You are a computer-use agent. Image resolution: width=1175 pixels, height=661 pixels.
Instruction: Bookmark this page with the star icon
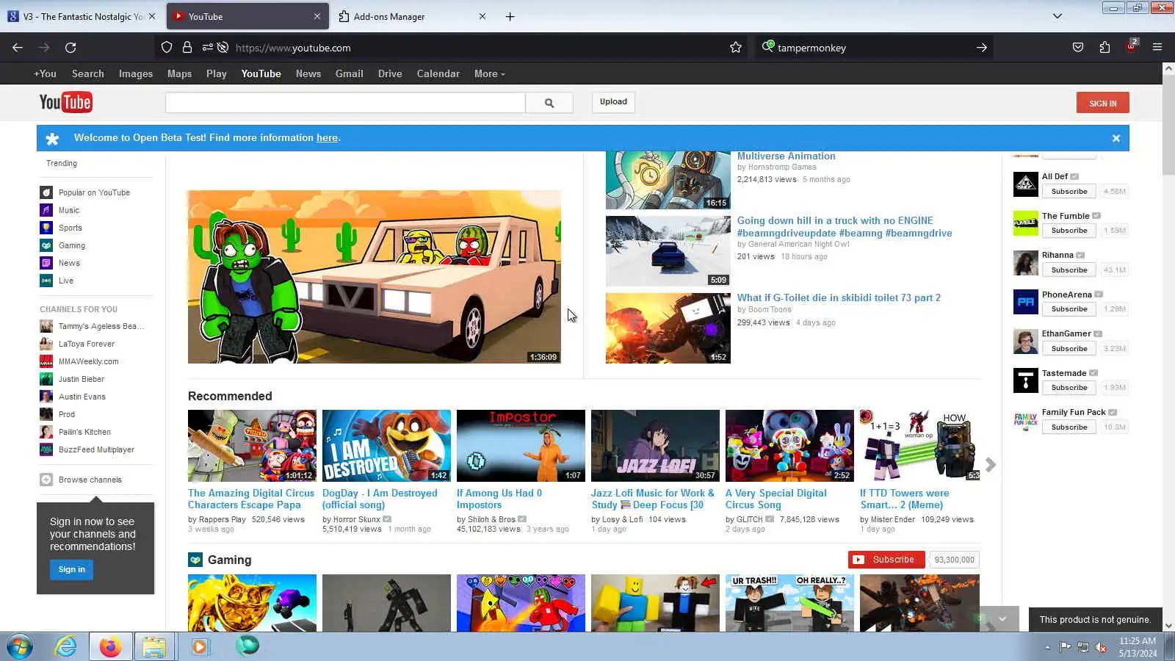[736, 48]
